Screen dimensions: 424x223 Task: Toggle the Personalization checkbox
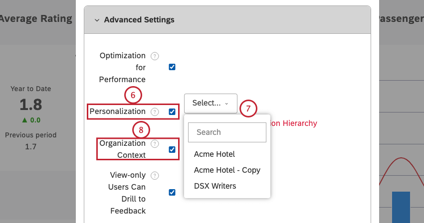(x=172, y=112)
